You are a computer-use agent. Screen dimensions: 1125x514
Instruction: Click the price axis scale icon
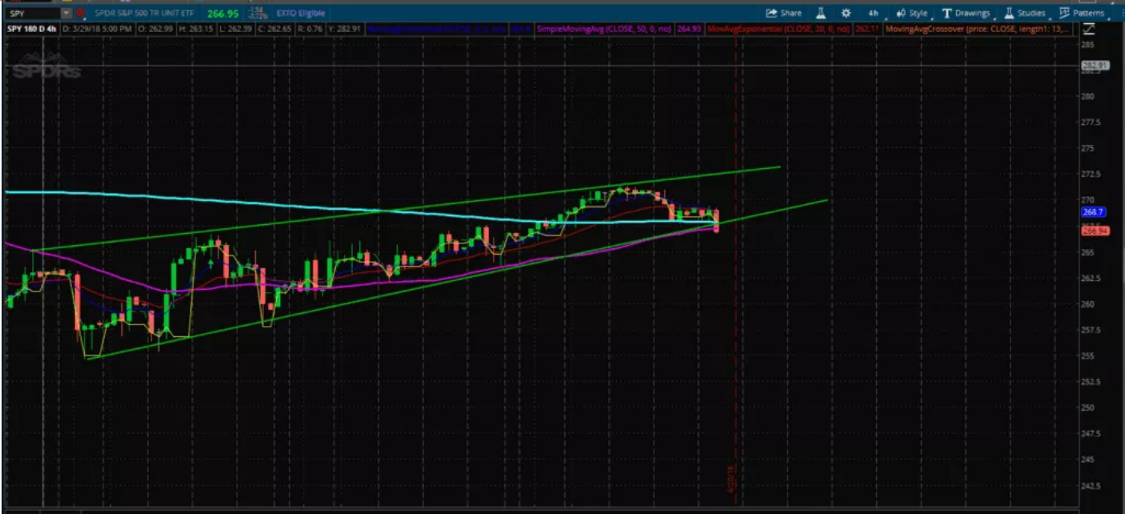1088,30
